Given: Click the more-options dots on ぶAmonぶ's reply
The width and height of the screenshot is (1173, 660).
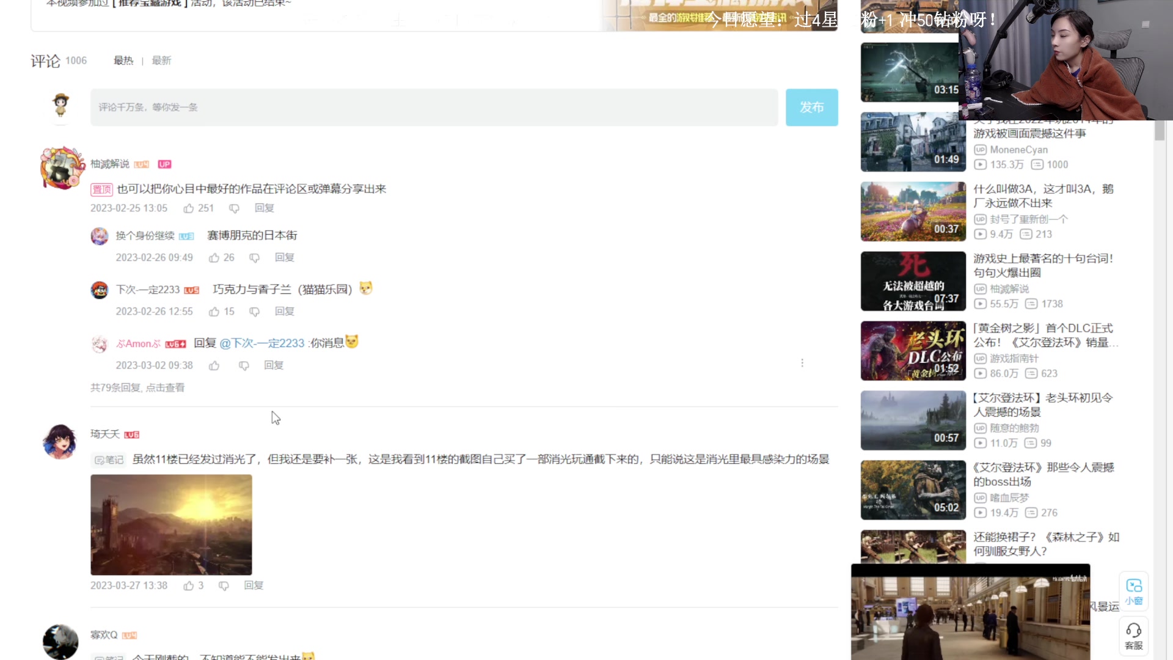Looking at the screenshot, I should tap(802, 362).
